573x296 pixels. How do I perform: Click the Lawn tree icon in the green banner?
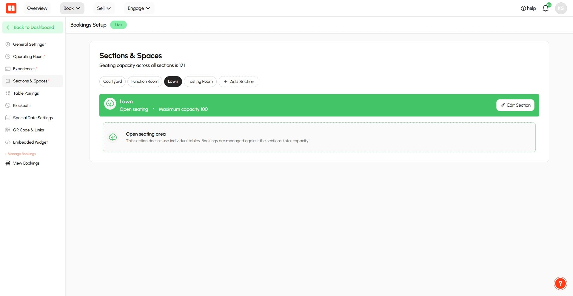point(110,104)
